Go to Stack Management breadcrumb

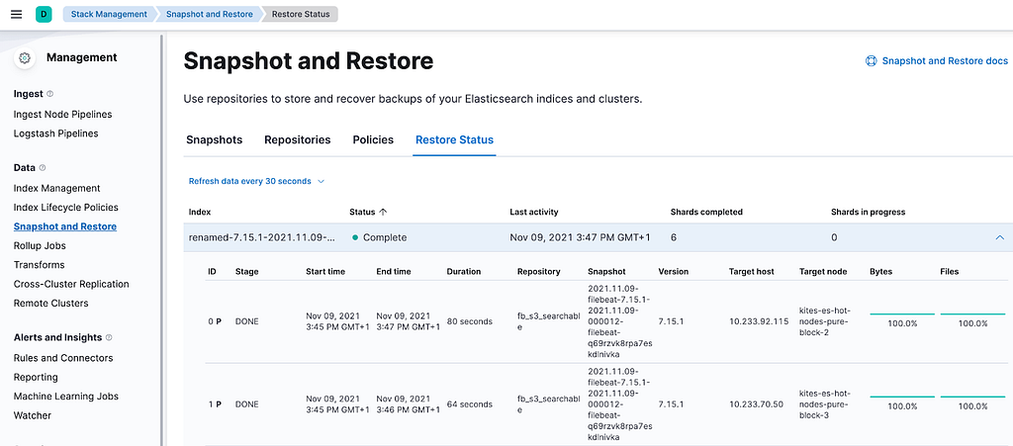(108, 14)
